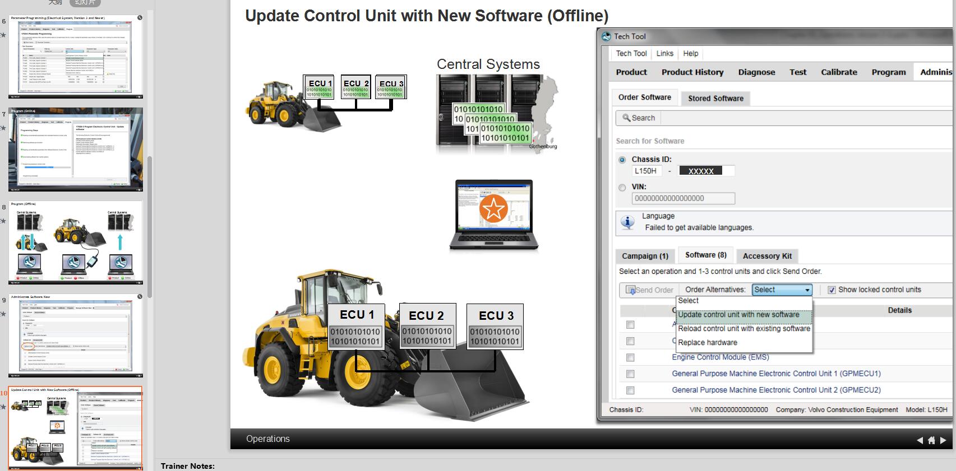Image resolution: width=956 pixels, height=471 pixels.
Task: Click the 'Central Systems' heading
Action: [488, 64]
